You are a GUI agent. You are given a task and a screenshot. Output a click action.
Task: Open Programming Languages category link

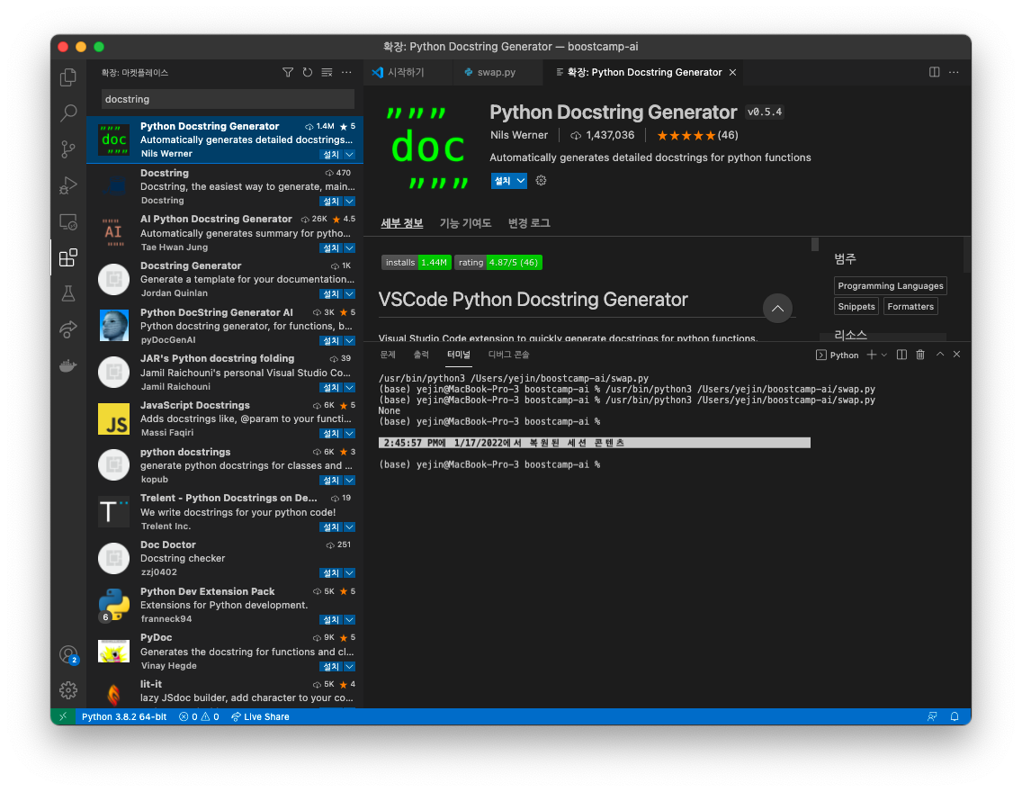(891, 286)
